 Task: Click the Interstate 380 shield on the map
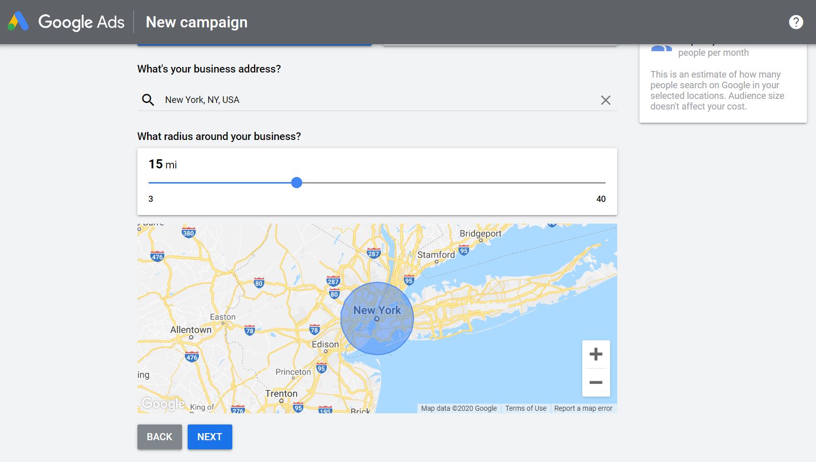[x=188, y=233]
